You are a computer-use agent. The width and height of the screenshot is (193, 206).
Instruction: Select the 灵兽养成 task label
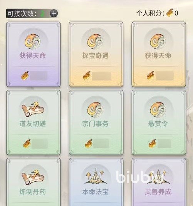pyautogui.click(x=158, y=192)
